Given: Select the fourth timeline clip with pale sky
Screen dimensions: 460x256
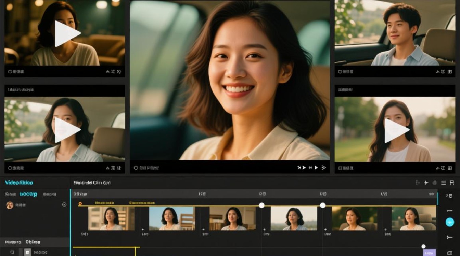Looking at the screenshot, I should click(294, 218).
